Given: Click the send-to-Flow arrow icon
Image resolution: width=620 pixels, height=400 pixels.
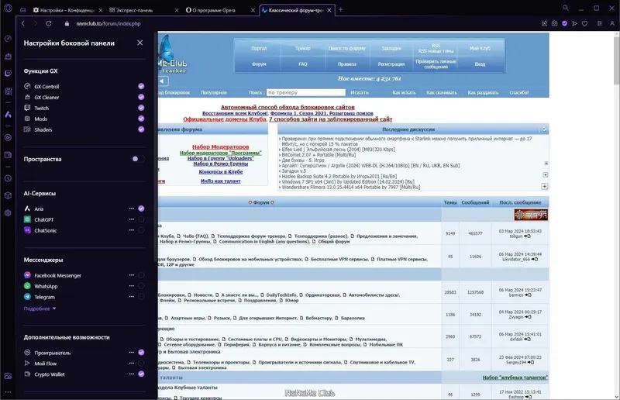Looking at the screenshot, I should (x=574, y=24).
